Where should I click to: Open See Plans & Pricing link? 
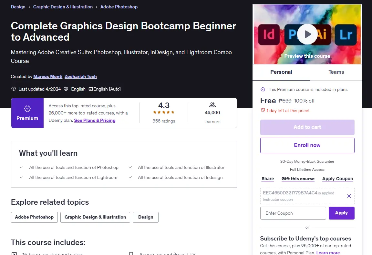point(95,120)
